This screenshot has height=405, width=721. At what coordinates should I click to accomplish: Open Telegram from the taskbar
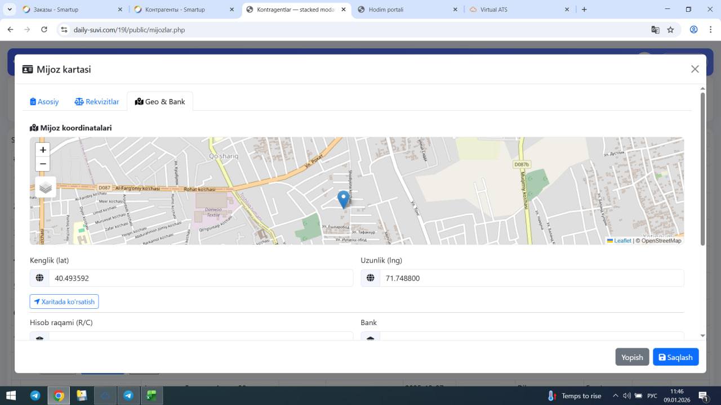[x=35, y=395]
